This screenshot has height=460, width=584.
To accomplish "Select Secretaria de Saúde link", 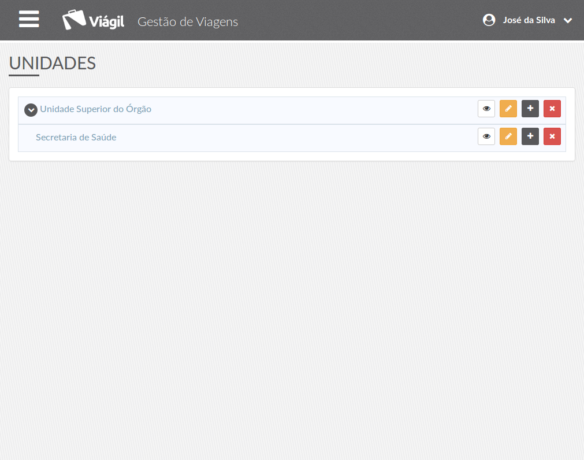I will pos(76,138).
